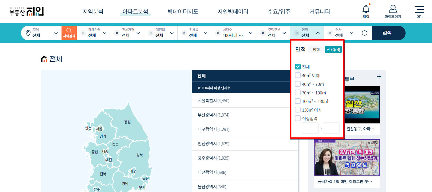Uncheck the 전체 area checkbox
Screen dimensions: 432x192
tap(298, 67)
